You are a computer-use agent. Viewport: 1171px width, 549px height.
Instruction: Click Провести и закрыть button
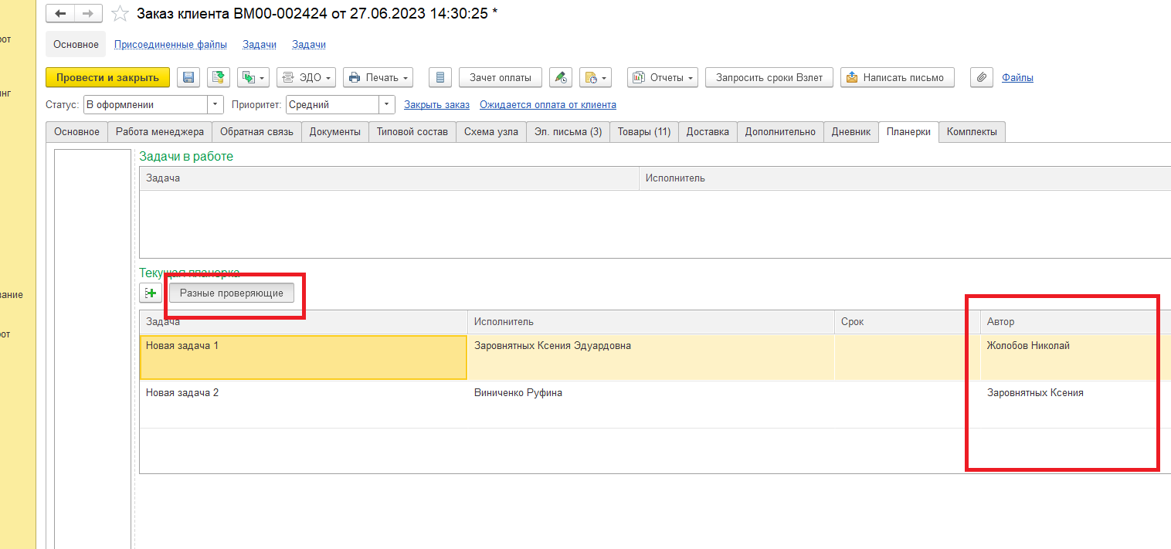(108, 77)
